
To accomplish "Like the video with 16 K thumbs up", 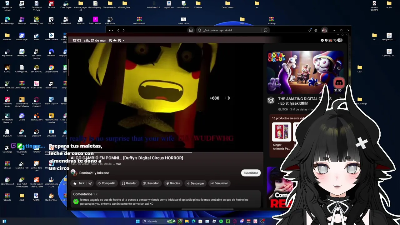I will pos(79,183).
